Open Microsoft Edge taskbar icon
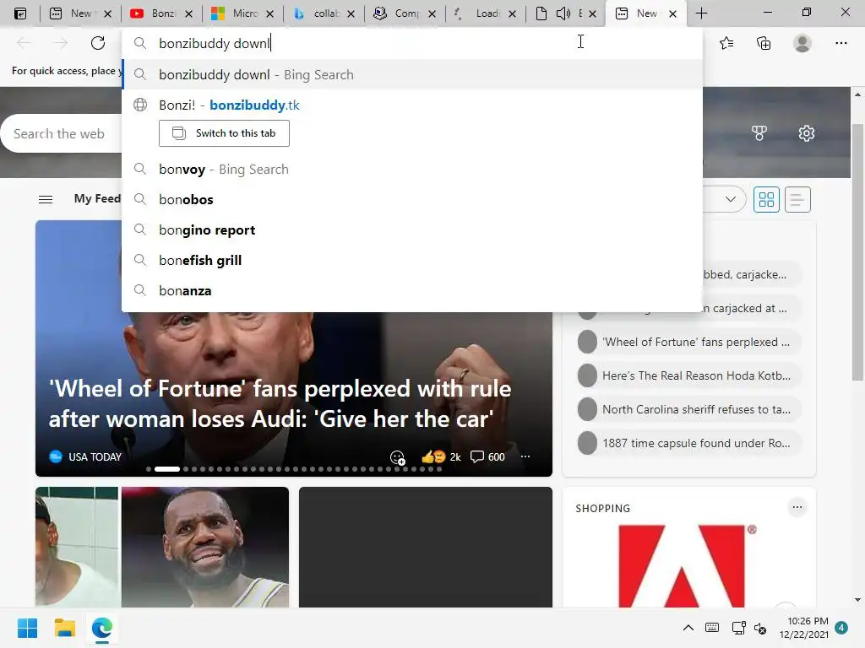Image resolution: width=865 pixels, height=648 pixels. [x=102, y=628]
